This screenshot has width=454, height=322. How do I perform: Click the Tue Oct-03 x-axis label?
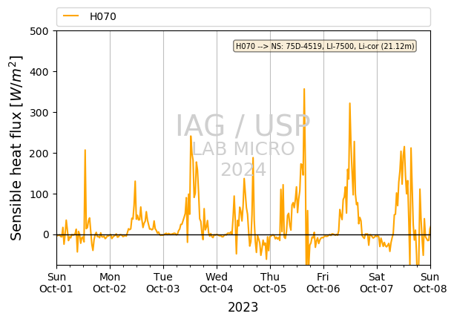(163, 283)
